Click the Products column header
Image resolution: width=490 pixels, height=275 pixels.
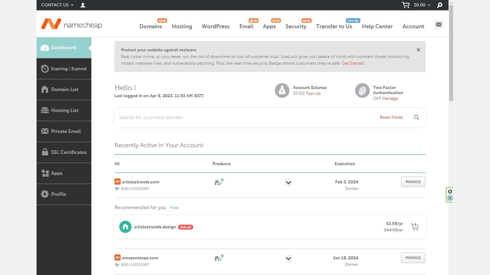point(221,164)
